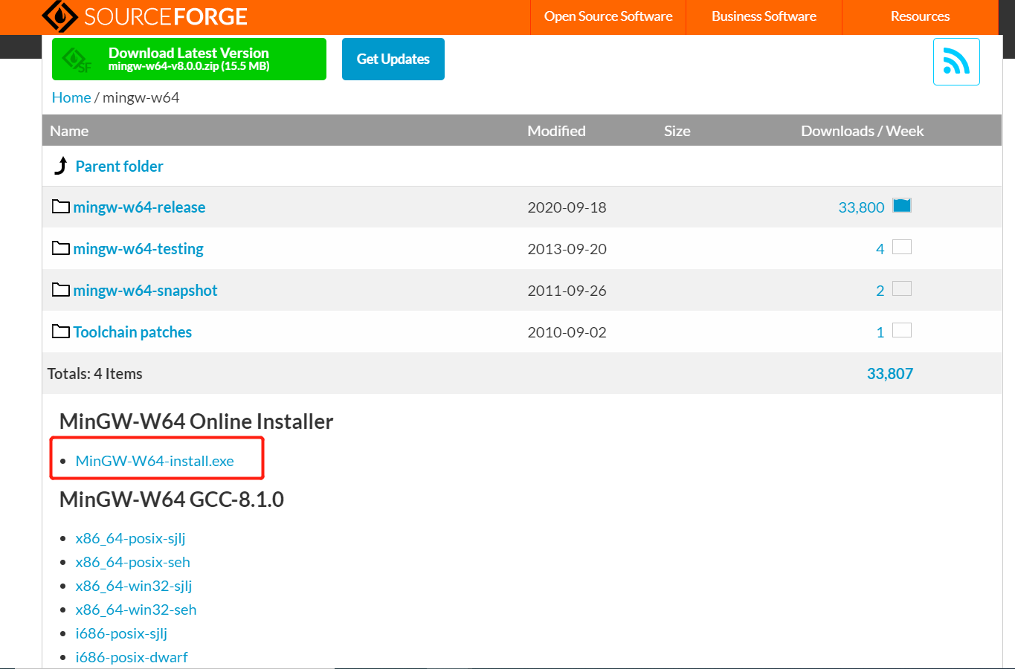Show weekly stats for Toolchain patches
Image resolution: width=1015 pixels, height=669 pixels.
coord(901,331)
